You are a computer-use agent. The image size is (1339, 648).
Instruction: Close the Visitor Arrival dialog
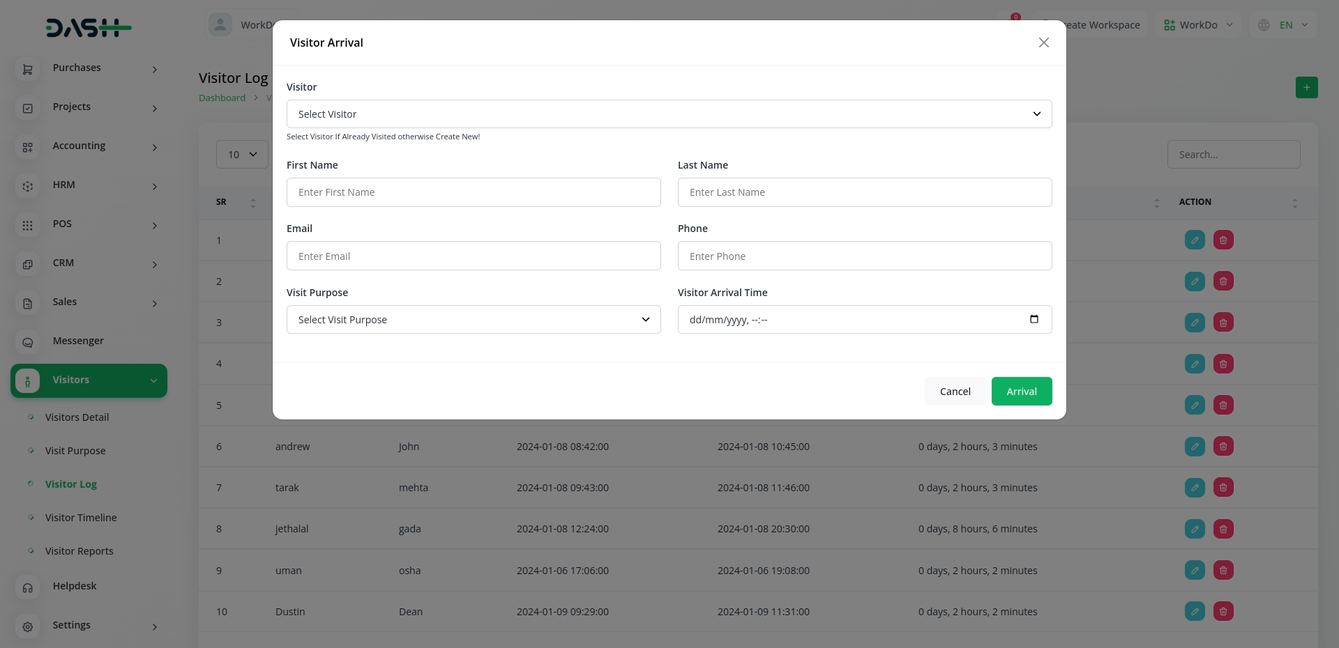tap(1043, 43)
